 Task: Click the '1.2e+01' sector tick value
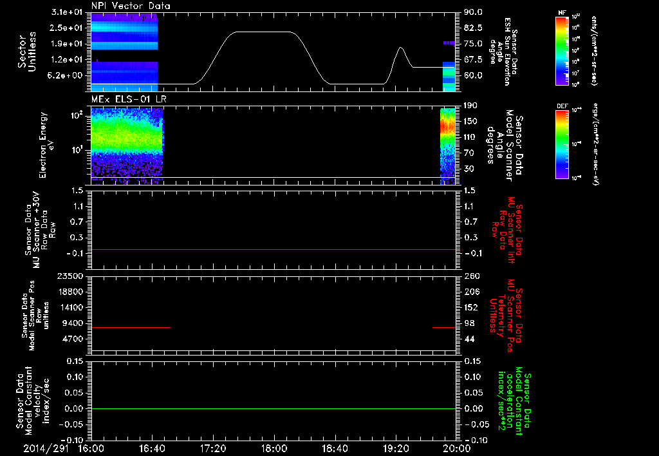coord(67,60)
